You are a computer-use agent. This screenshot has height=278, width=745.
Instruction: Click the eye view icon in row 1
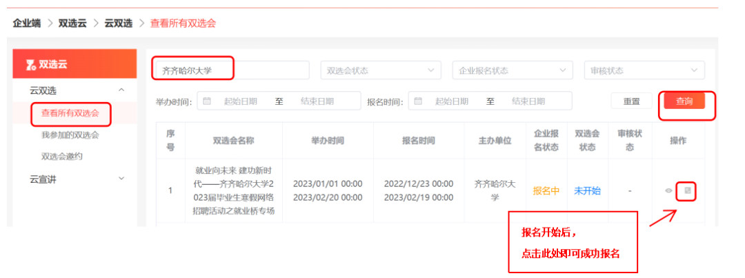coord(668,191)
